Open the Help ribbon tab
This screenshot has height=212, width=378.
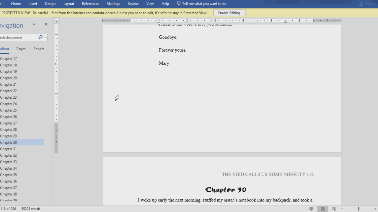pyautogui.click(x=165, y=4)
